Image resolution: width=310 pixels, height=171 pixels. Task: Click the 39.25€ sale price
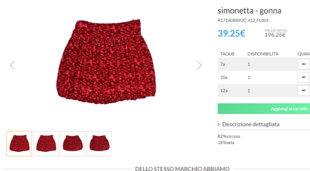click(x=231, y=33)
